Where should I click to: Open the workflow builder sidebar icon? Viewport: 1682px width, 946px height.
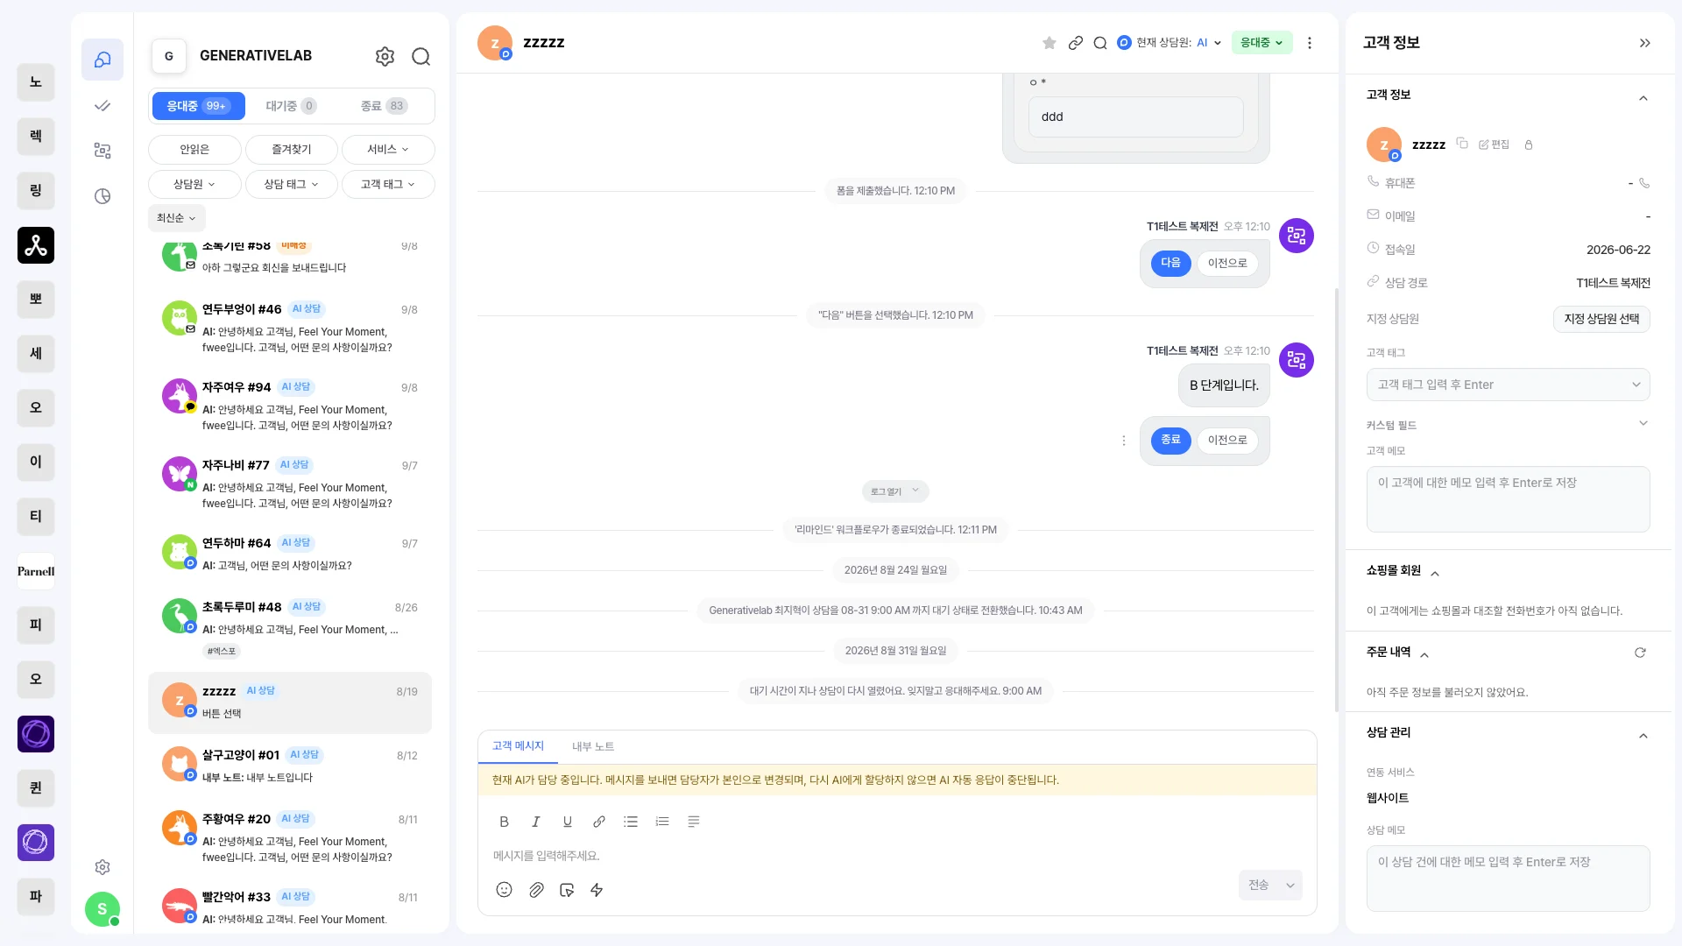point(102,151)
